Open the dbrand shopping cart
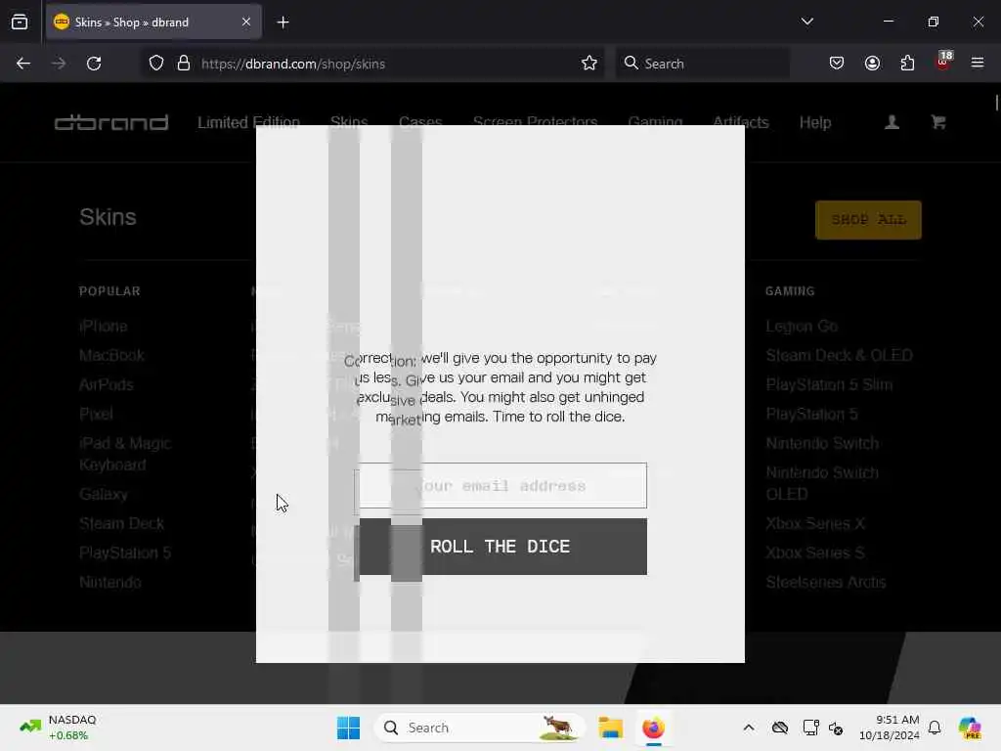 [937, 122]
